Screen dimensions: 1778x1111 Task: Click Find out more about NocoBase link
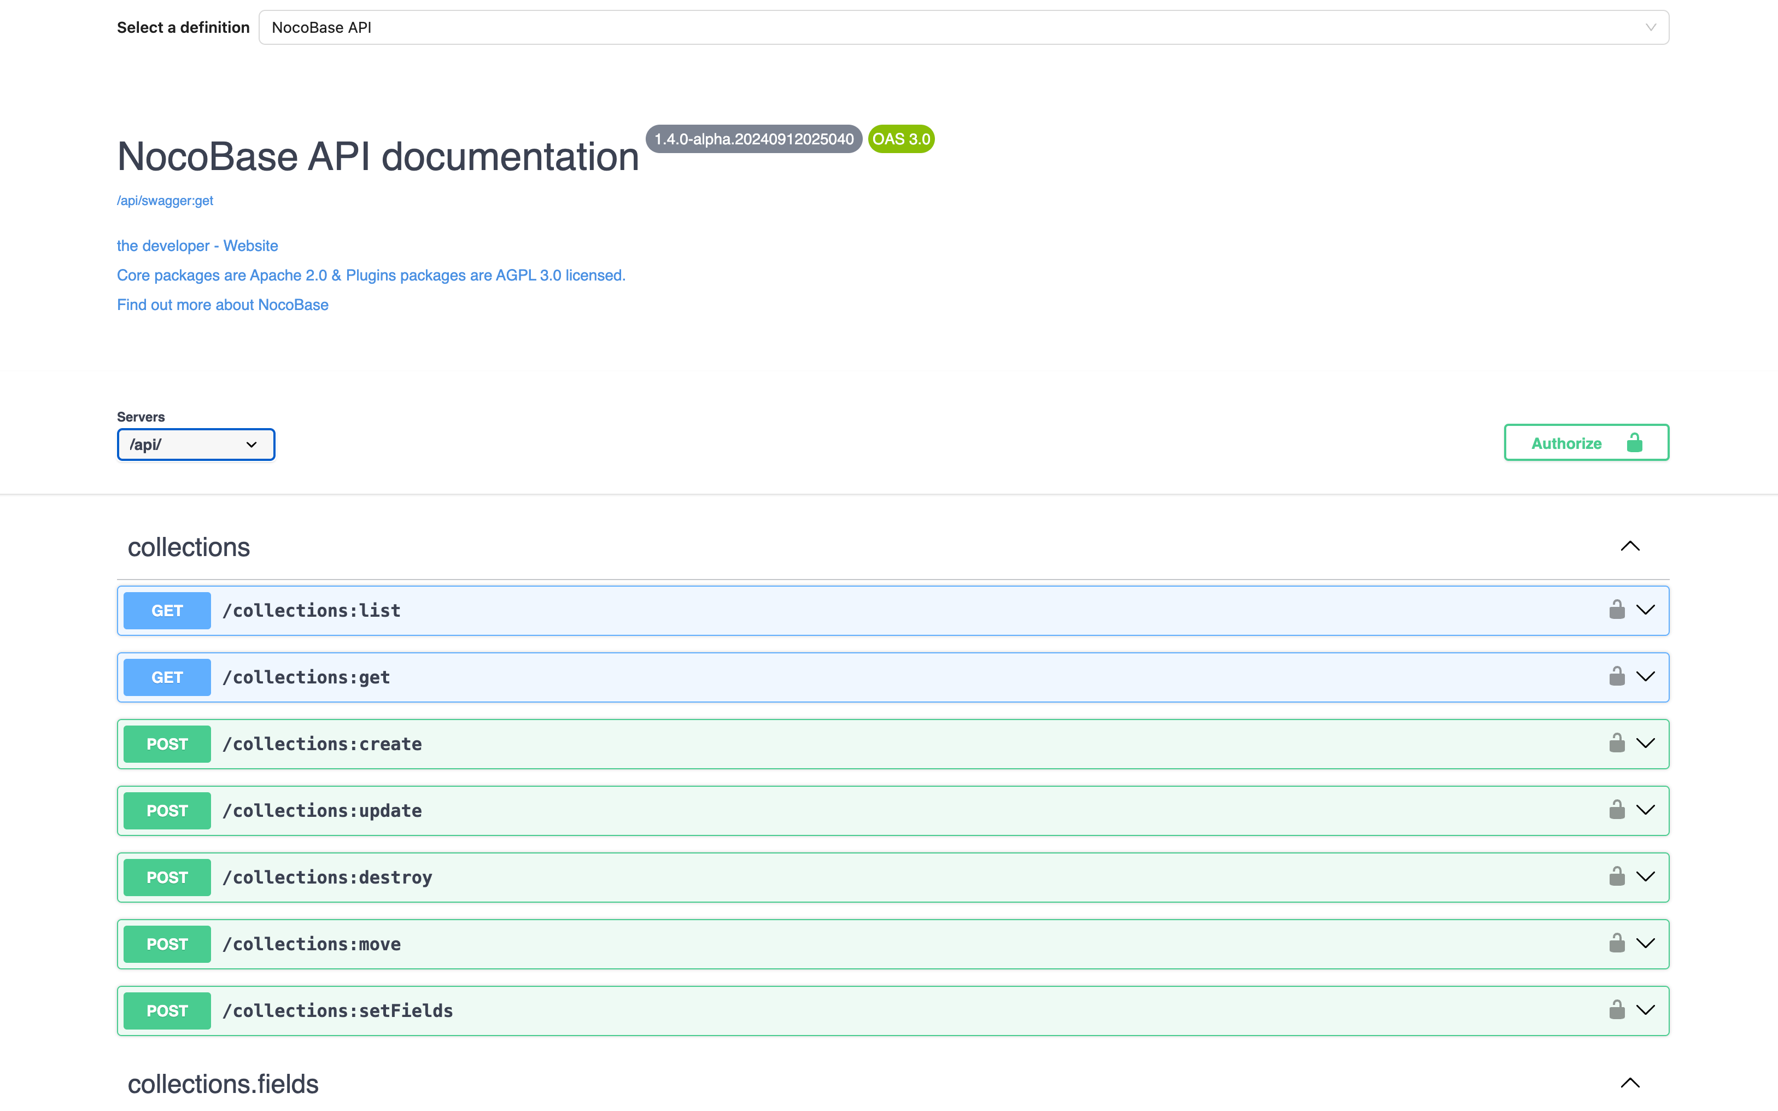[223, 303]
